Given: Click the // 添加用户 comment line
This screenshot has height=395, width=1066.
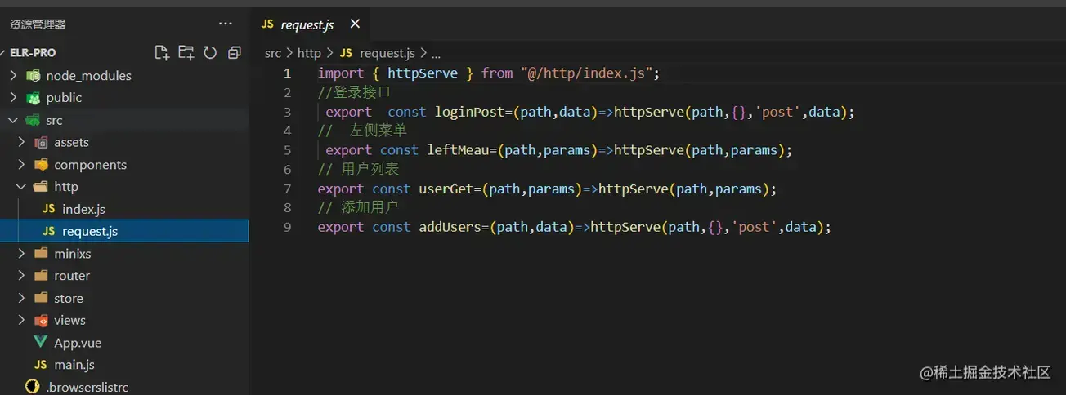Looking at the screenshot, I should tap(358, 207).
